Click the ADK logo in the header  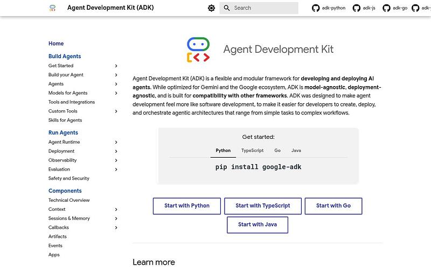click(x=52, y=8)
